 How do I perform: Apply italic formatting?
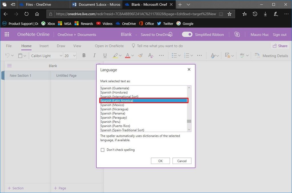coord(94,55)
